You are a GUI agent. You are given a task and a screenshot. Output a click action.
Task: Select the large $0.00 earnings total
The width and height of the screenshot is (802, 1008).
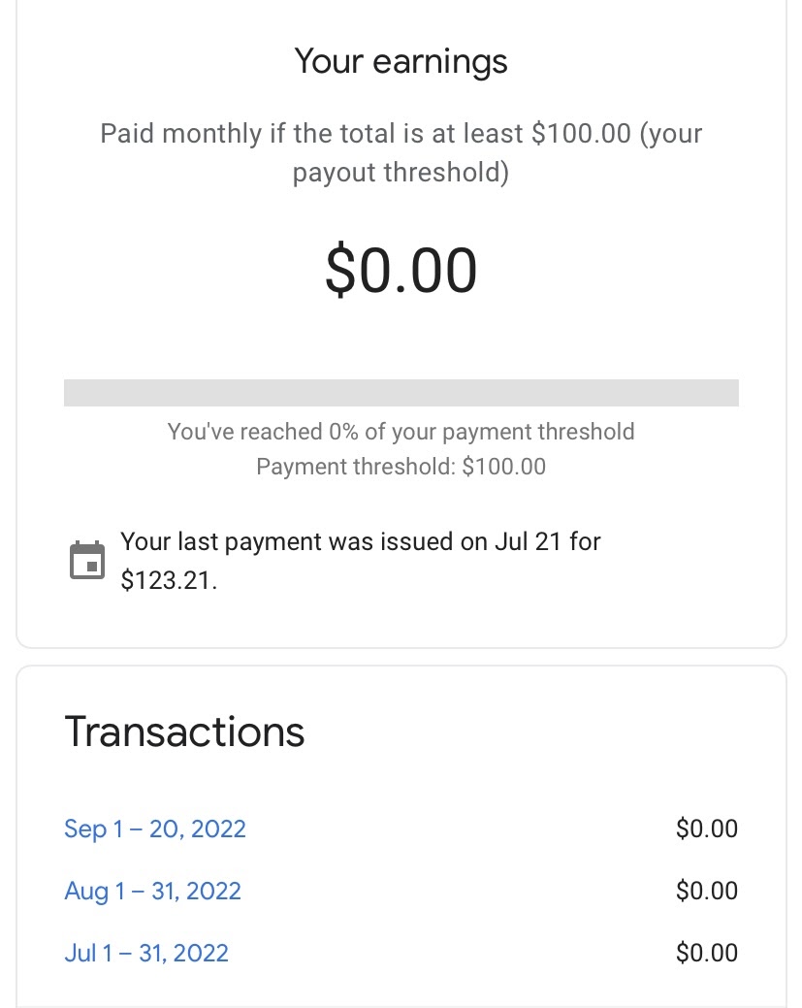pyautogui.click(x=401, y=270)
